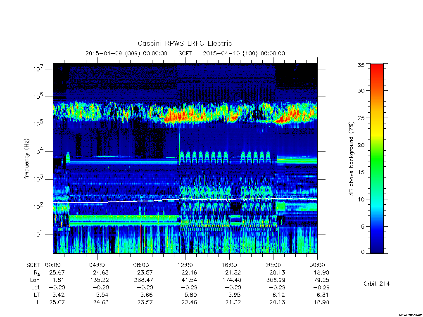This screenshot has width=423, height=317.
Task: Click the white line in the spectrogram
Action: pos(185,199)
